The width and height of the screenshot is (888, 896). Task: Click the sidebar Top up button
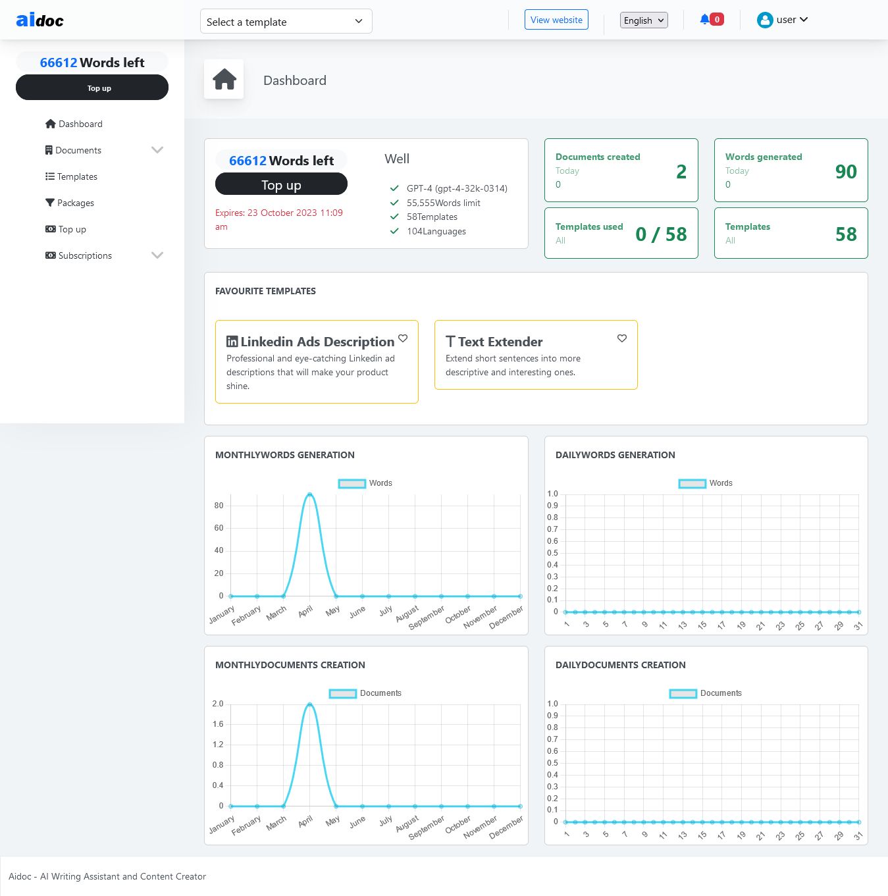point(92,88)
